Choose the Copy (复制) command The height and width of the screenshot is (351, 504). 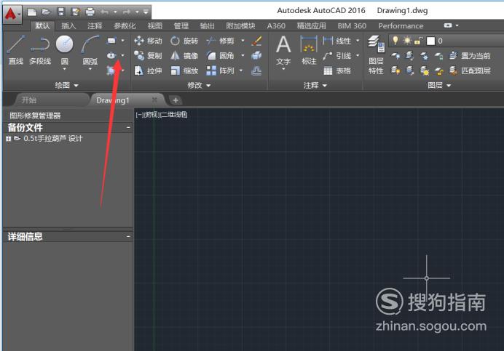point(148,55)
